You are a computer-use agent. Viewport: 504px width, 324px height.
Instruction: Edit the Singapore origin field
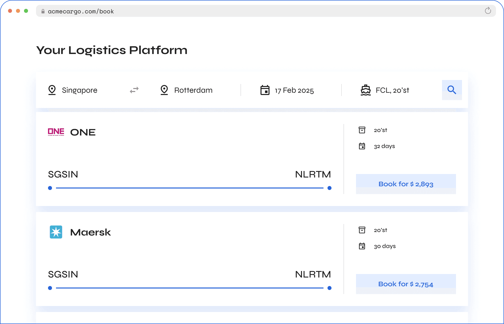click(73, 90)
